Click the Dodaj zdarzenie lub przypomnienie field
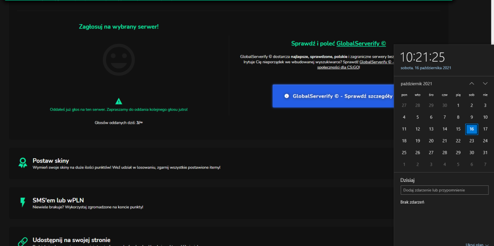This screenshot has width=494, height=246. [444, 190]
